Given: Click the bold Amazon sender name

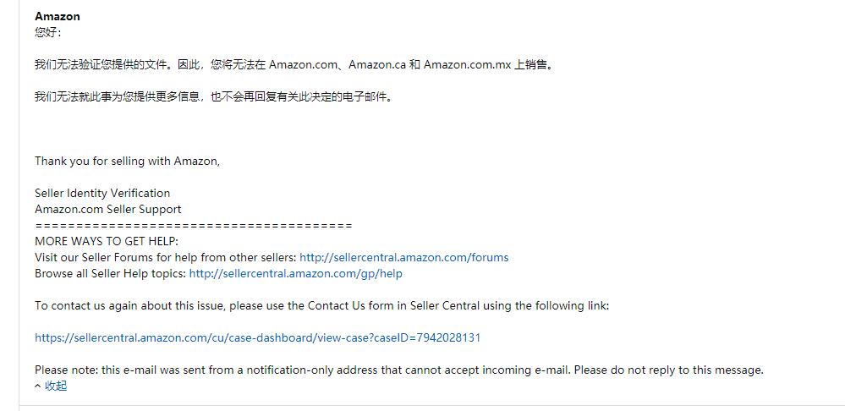Looking at the screenshot, I should pyautogui.click(x=58, y=16).
